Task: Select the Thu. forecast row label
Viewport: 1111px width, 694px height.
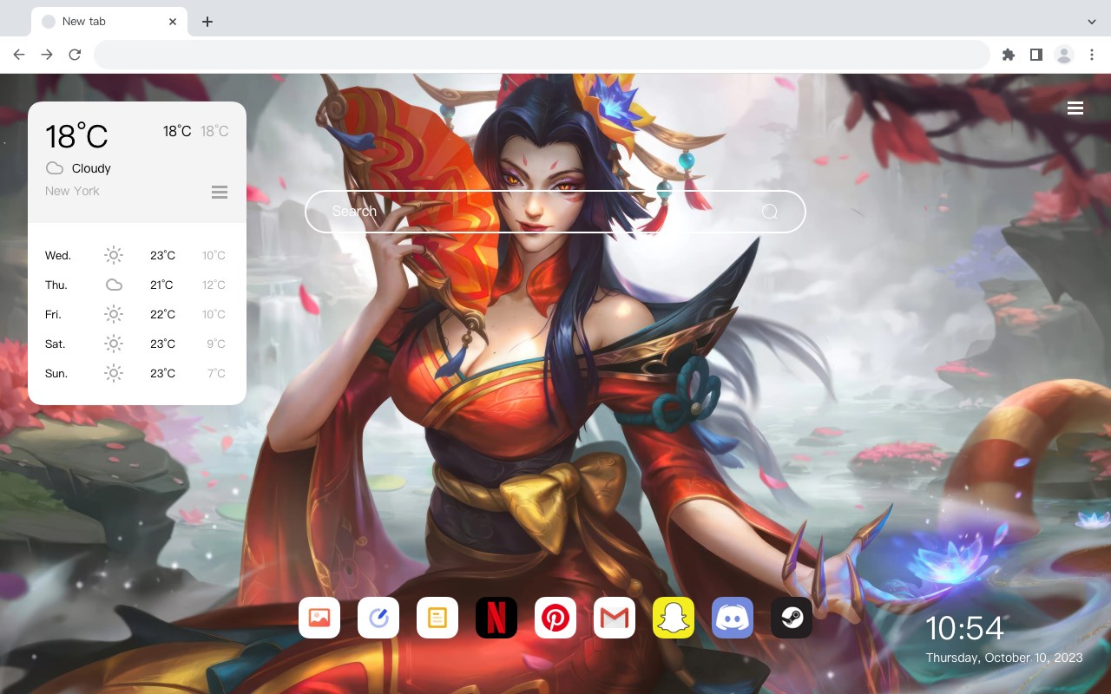Action: (56, 285)
